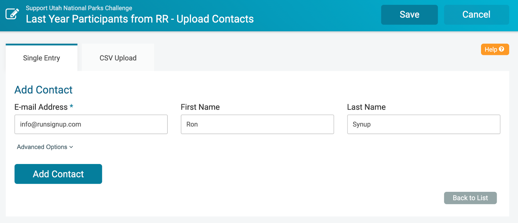Select the Last Name field containing Synup
Screen dimensions: 518x223
point(423,124)
